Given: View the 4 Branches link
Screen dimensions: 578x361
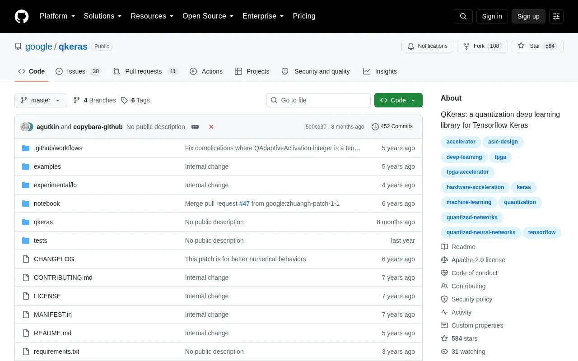Looking at the screenshot, I should point(94,100).
